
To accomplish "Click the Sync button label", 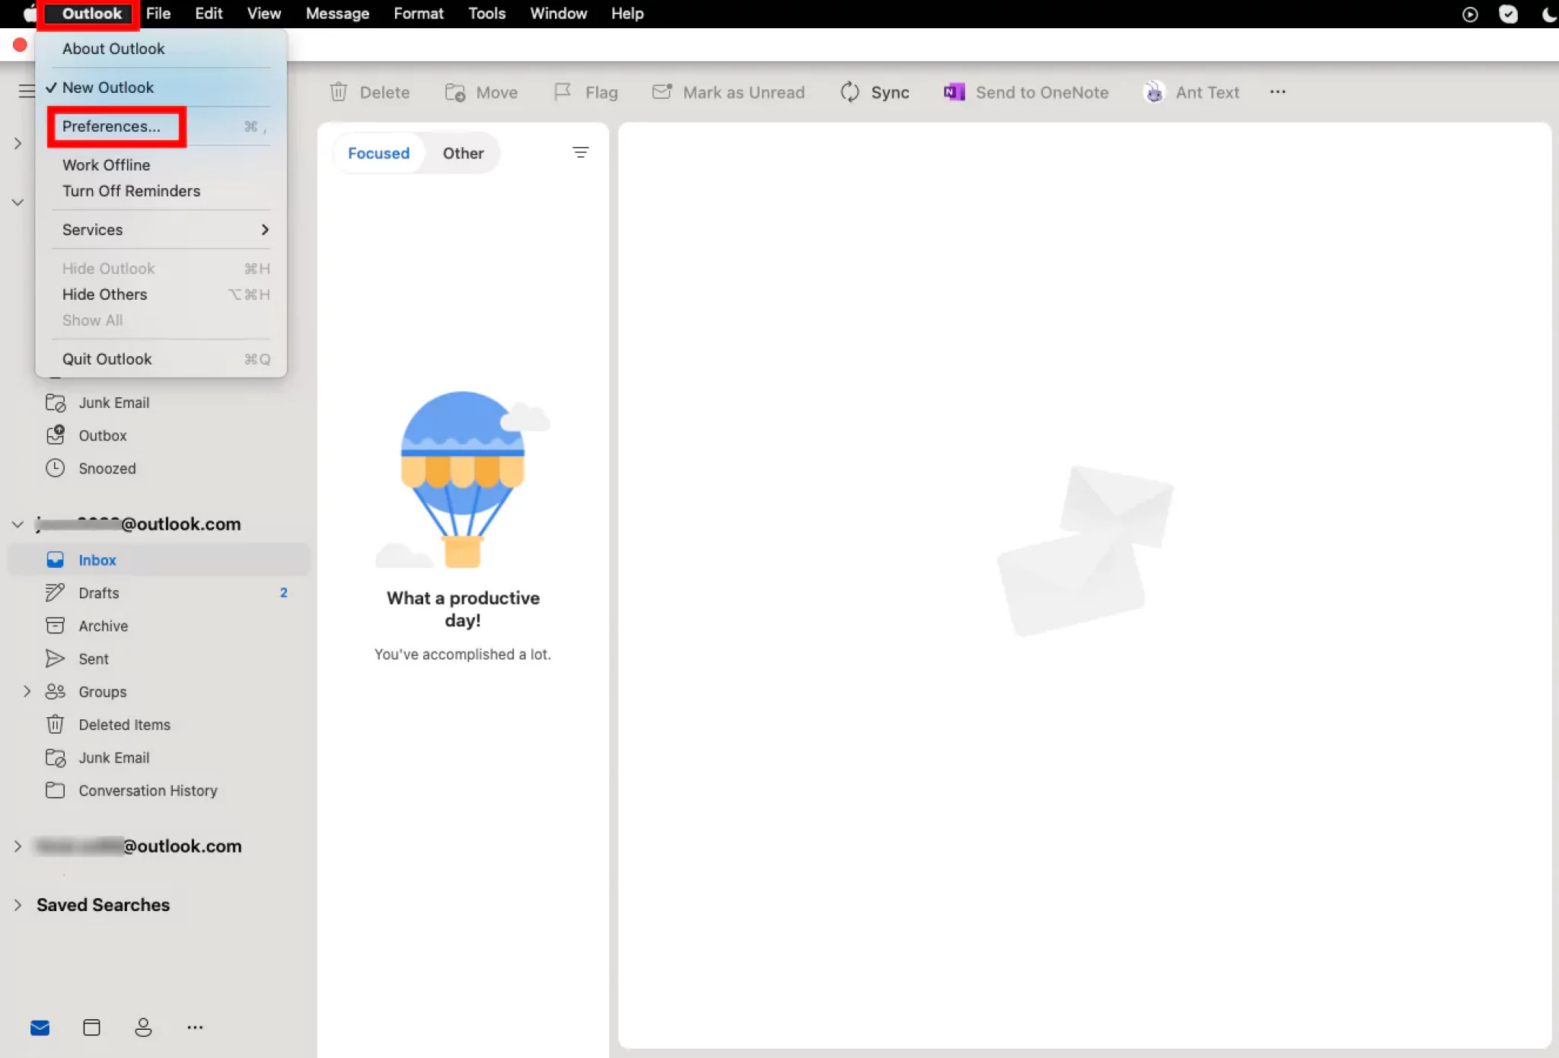I will pyautogui.click(x=890, y=92).
